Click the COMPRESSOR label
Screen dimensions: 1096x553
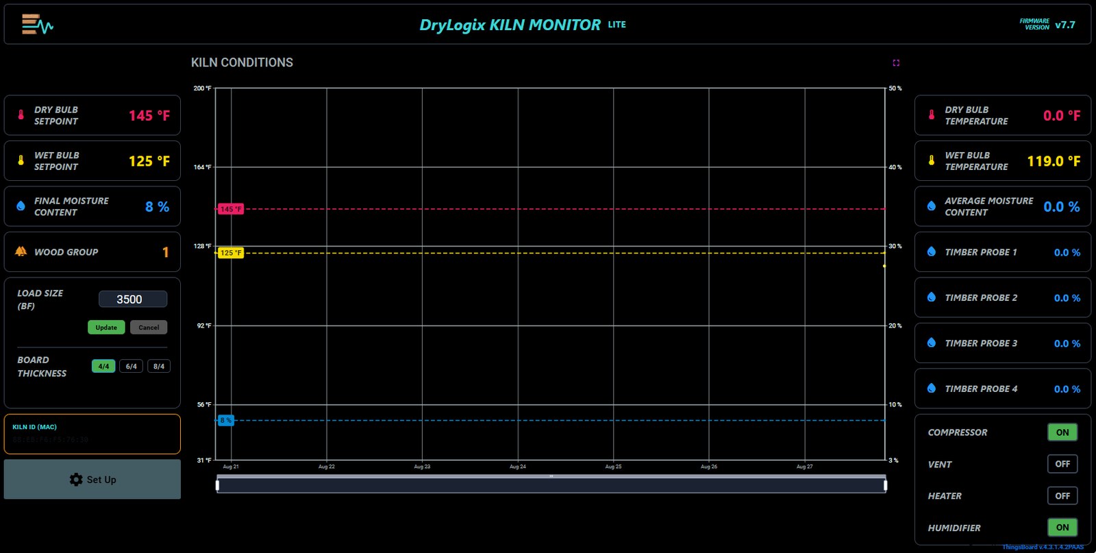pos(958,432)
